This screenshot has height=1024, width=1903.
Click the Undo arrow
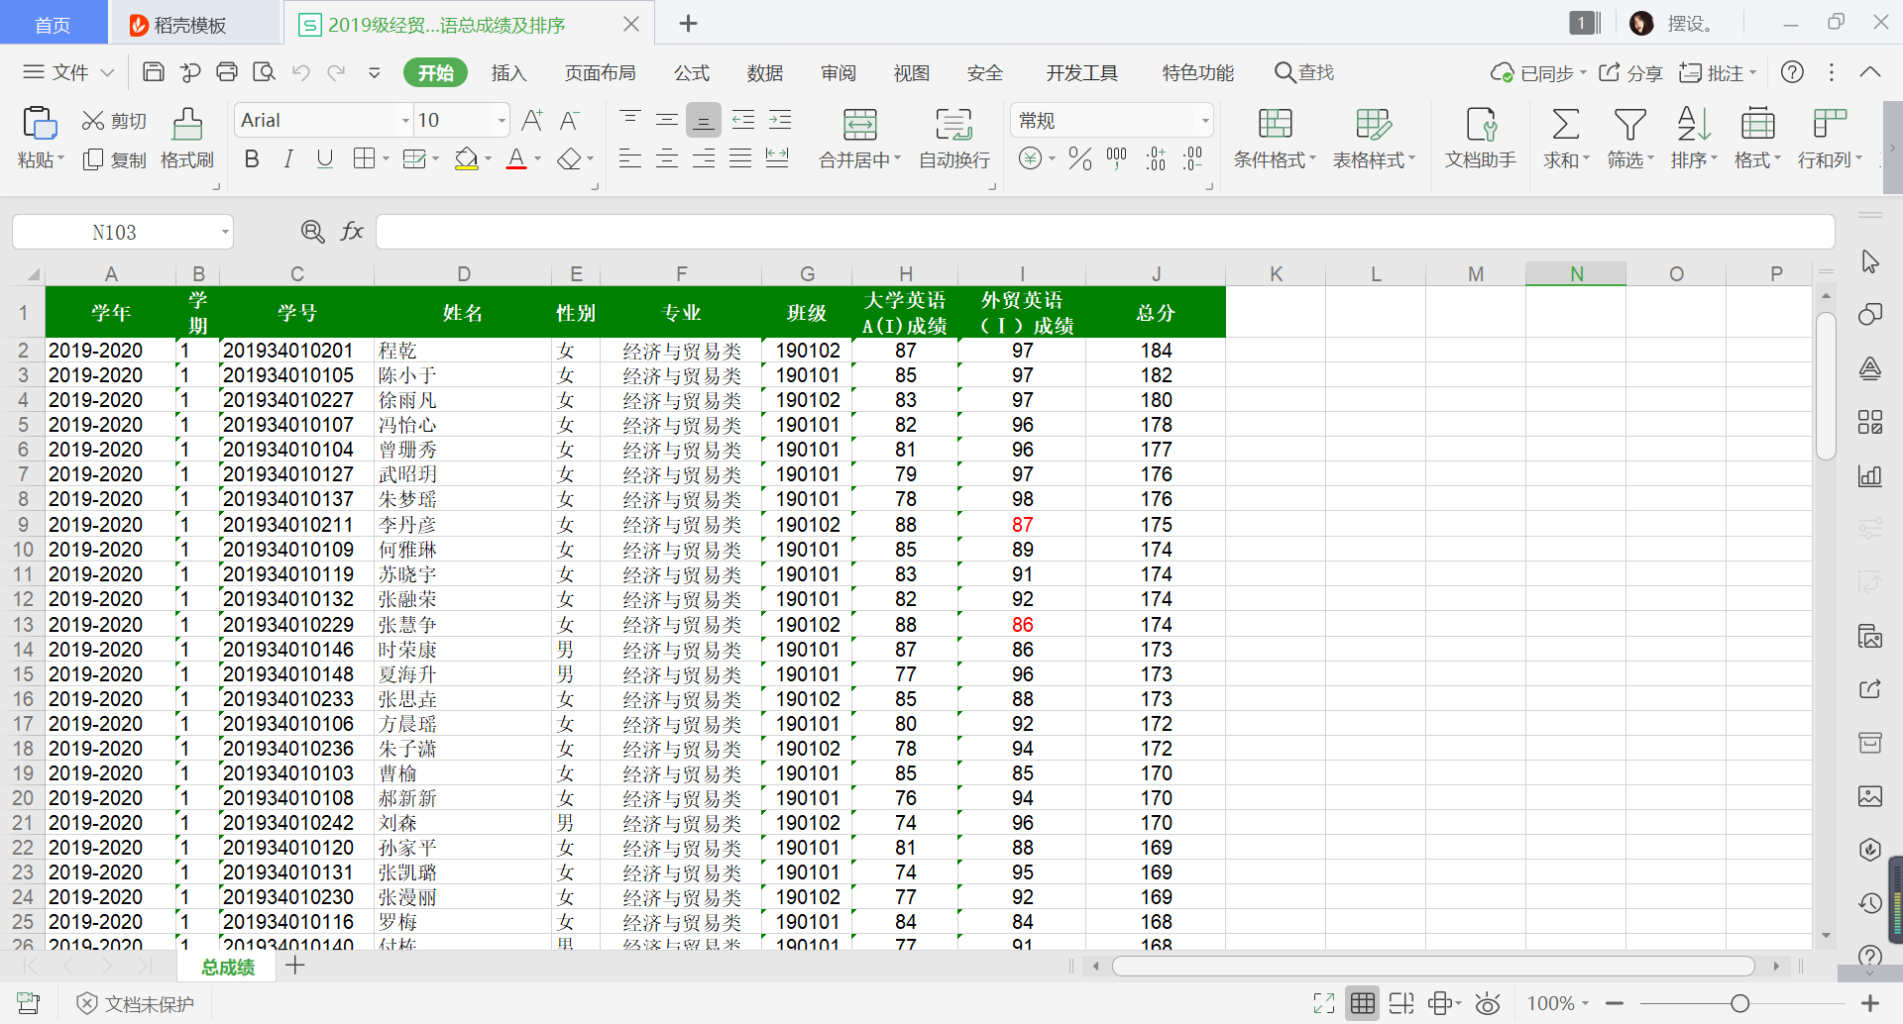tap(301, 72)
